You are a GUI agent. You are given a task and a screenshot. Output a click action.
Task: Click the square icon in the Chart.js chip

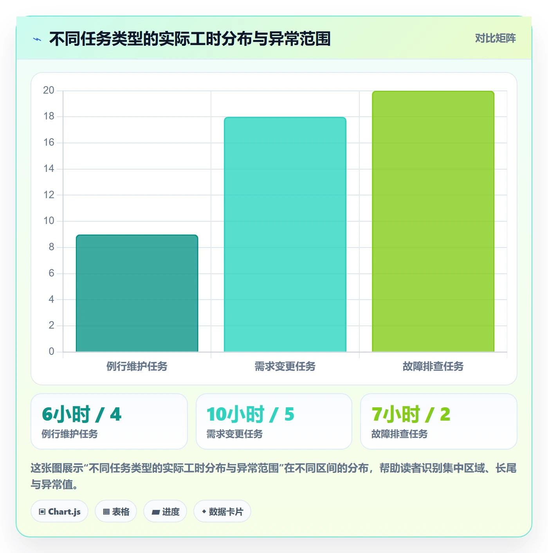42,512
